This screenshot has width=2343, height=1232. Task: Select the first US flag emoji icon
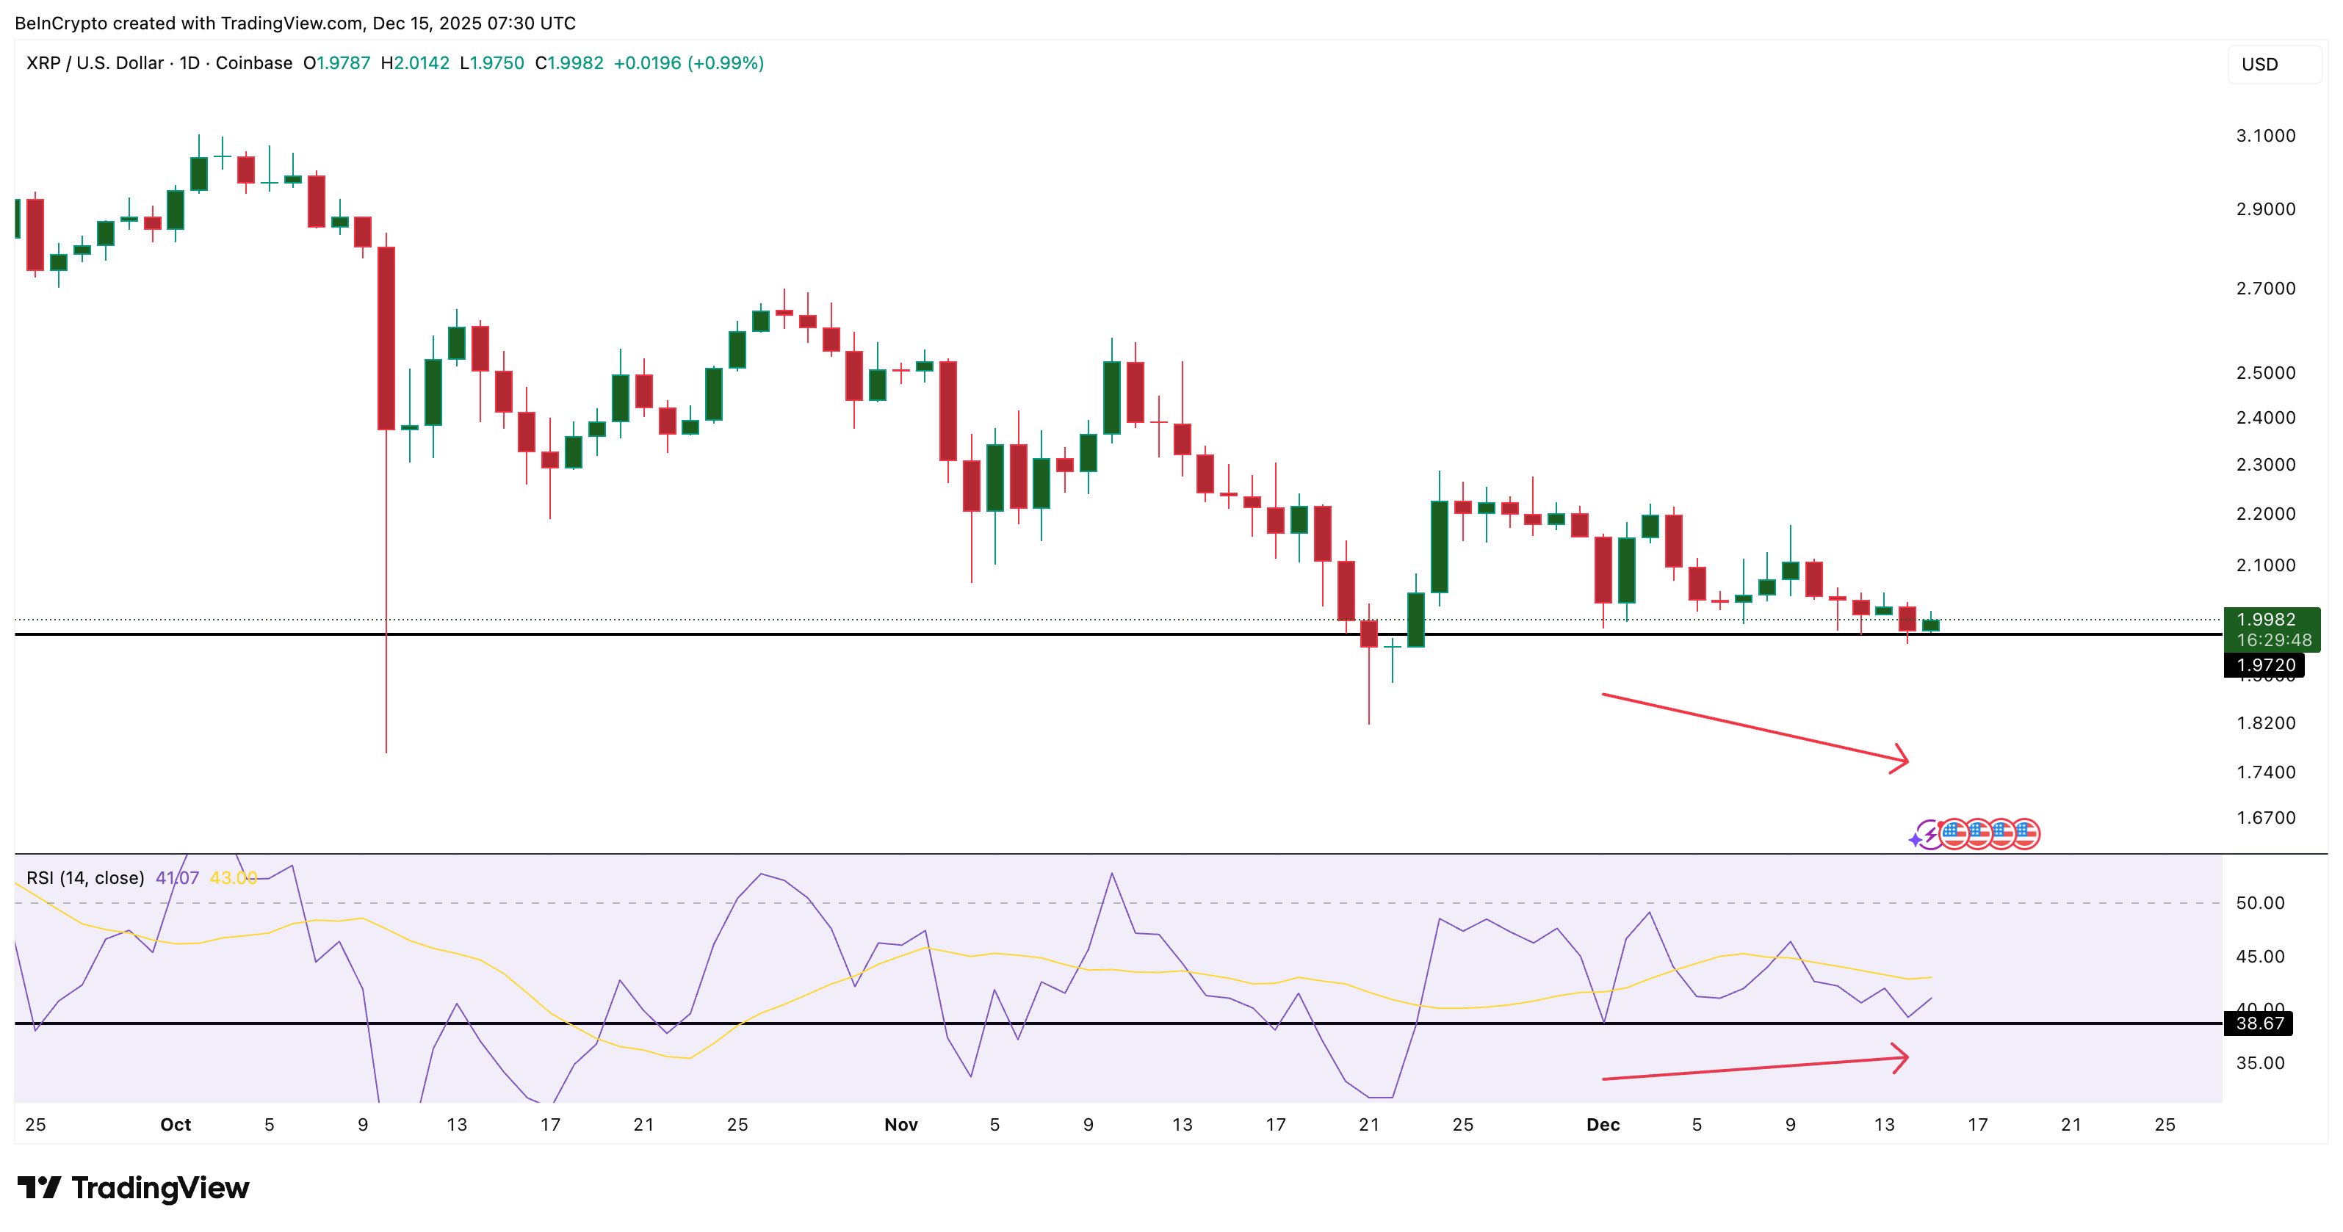point(1954,834)
